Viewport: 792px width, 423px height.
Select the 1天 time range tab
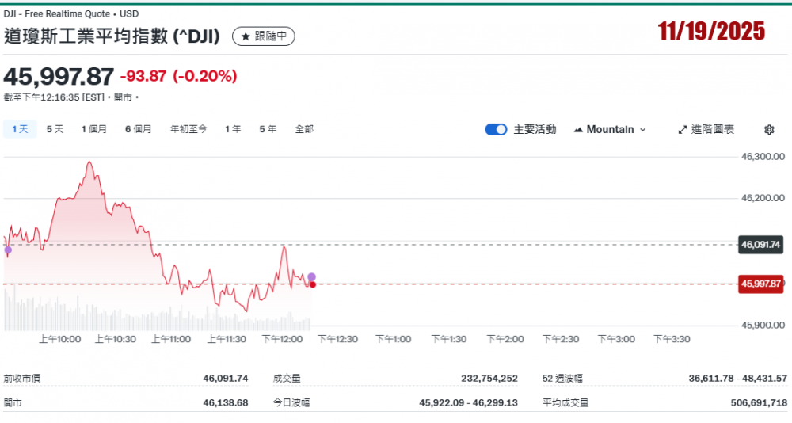pos(20,129)
